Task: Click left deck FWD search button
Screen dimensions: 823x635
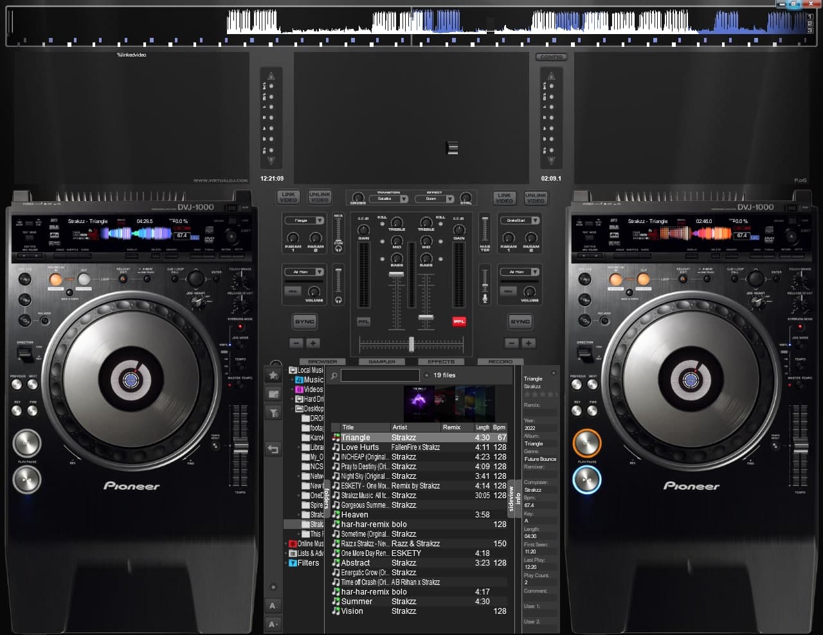Action: [x=32, y=411]
